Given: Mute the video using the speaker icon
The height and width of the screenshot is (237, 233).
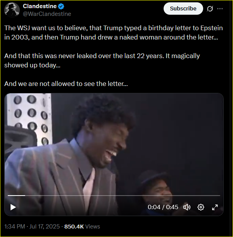Looking at the screenshot, I should 187,207.
